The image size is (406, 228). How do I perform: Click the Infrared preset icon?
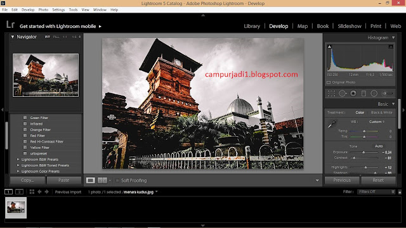[x=25, y=123]
